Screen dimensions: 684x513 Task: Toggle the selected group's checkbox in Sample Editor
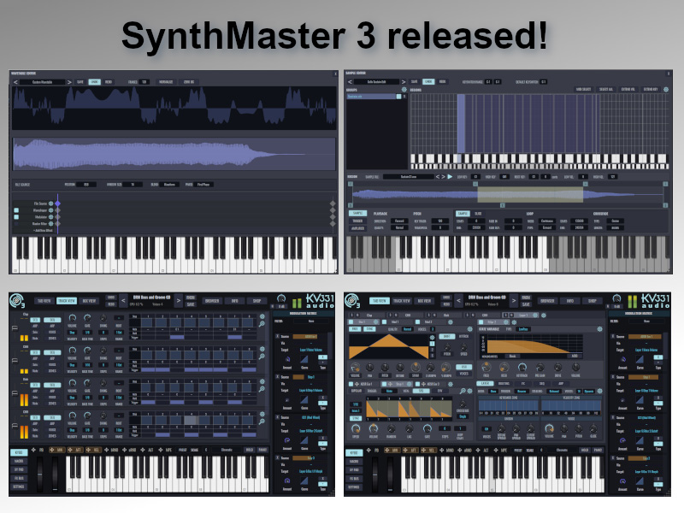(x=398, y=97)
